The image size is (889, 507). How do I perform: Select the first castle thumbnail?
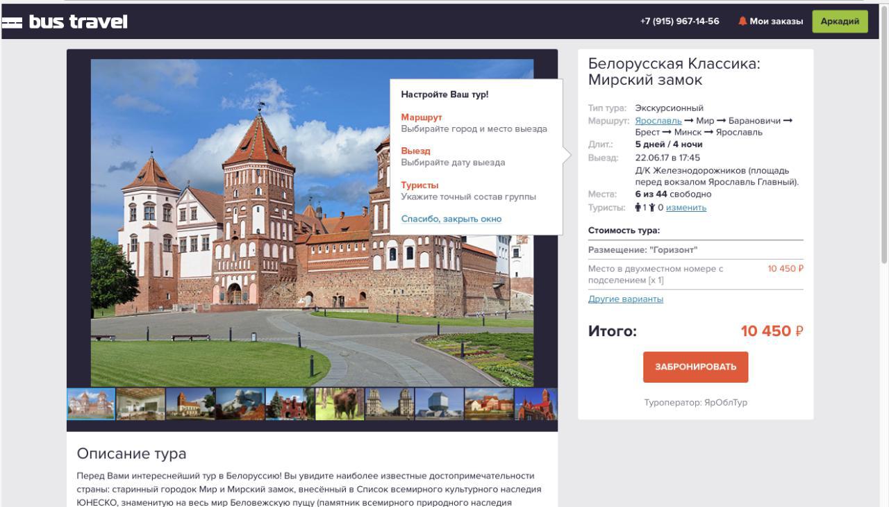(91, 404)
